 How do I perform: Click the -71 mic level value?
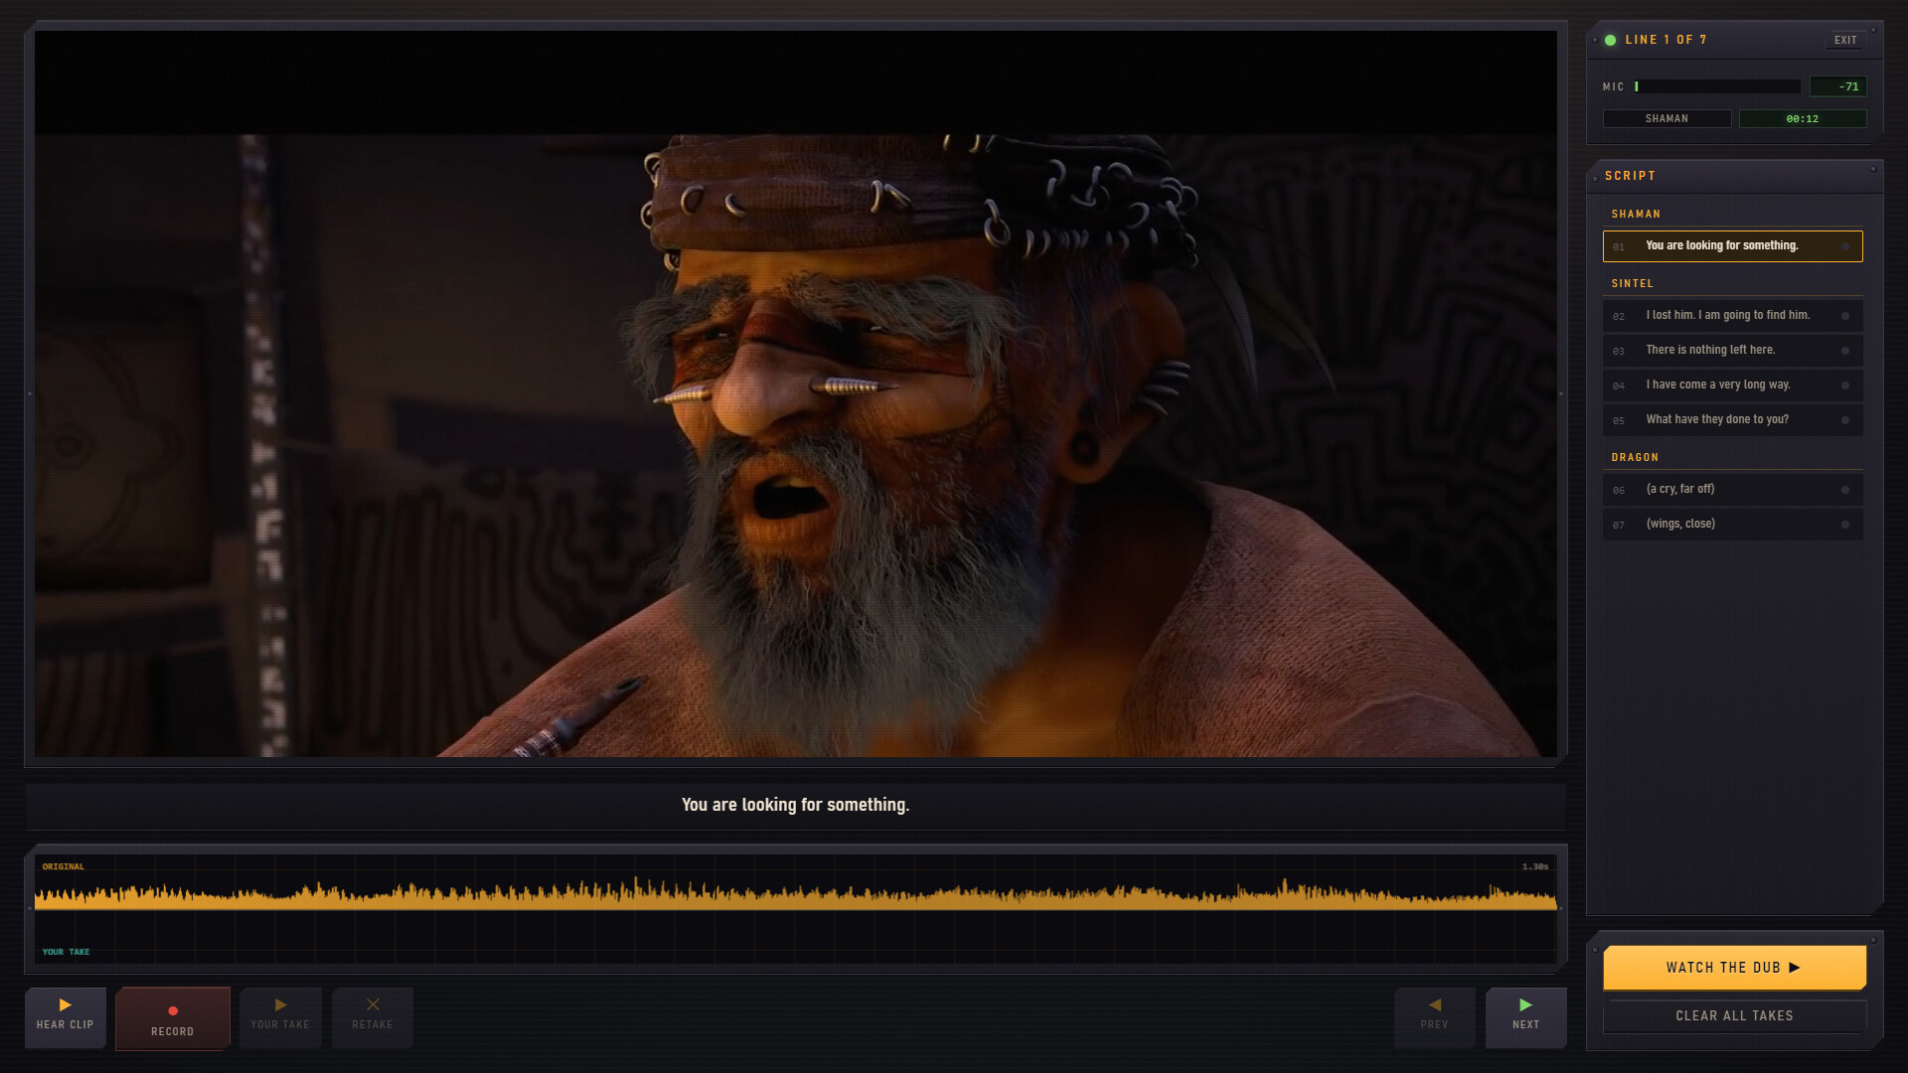point(1837,86)
